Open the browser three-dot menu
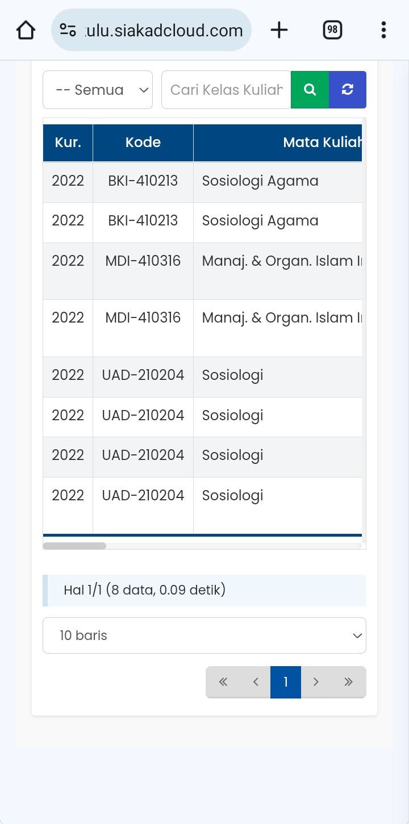 (x=383, y=30)
